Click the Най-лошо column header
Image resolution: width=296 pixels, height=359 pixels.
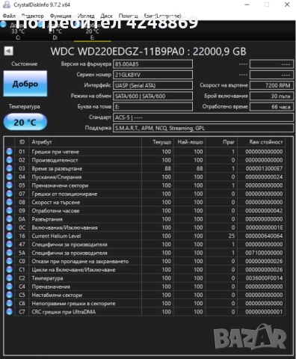(x=189, y=142)
